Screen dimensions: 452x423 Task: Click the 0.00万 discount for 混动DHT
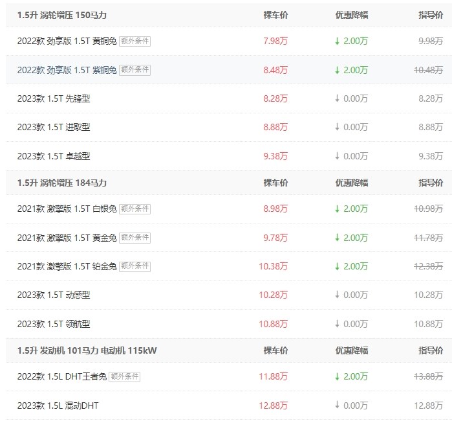(x=351, y=406)
